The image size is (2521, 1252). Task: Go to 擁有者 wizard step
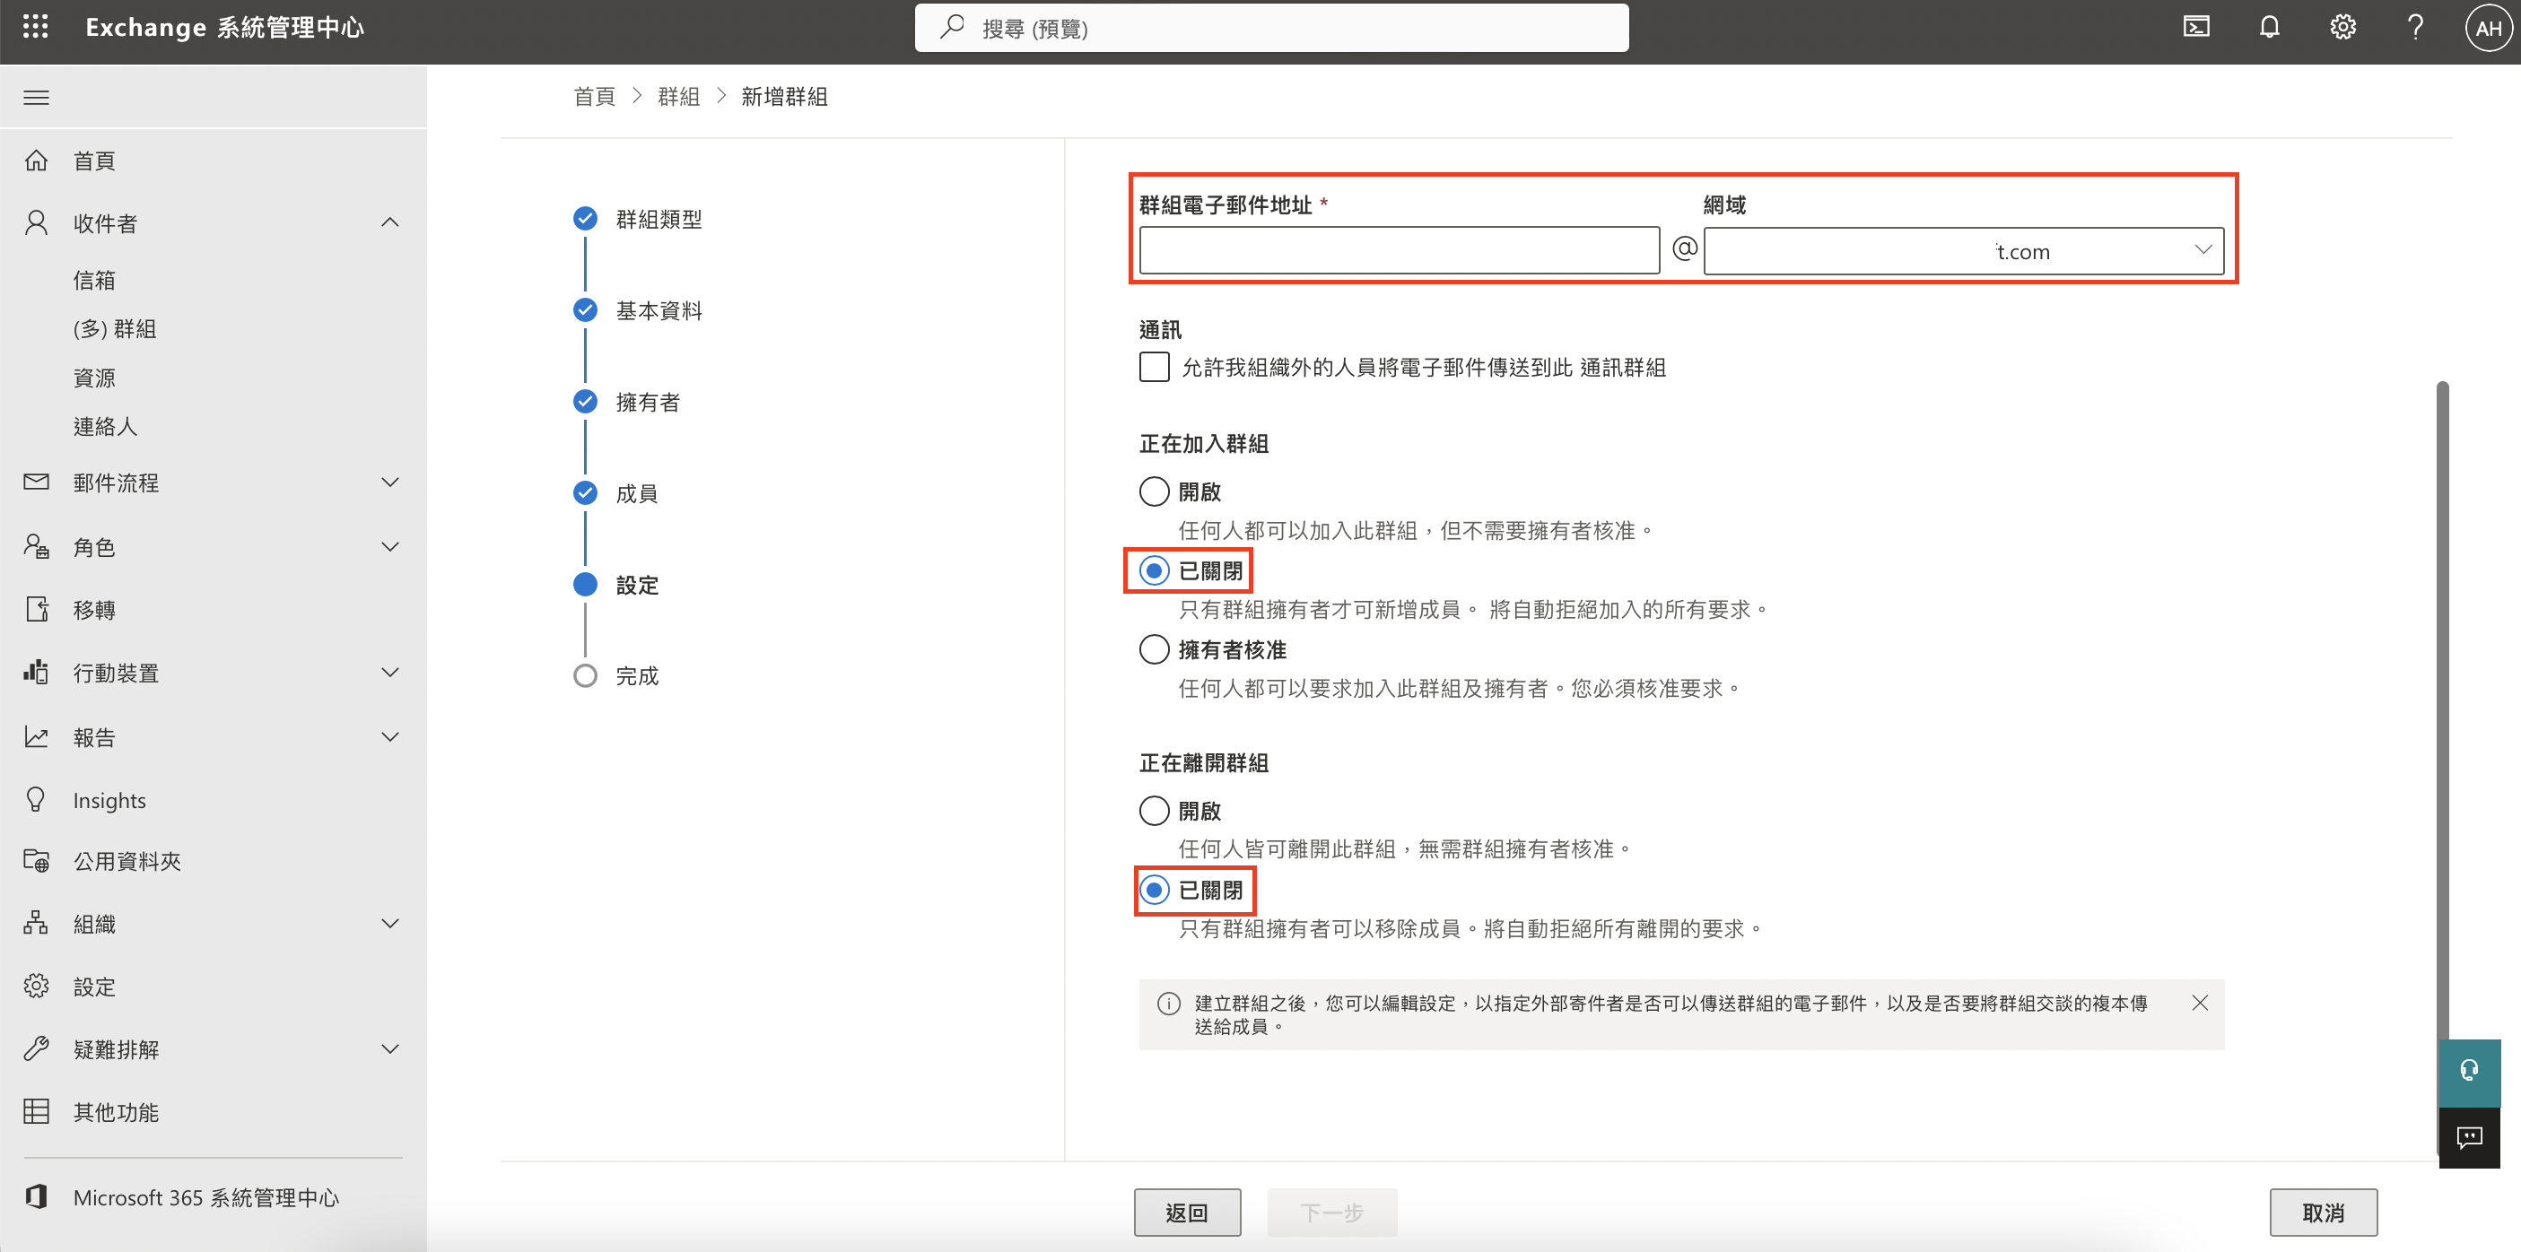(x=647, y=402)
